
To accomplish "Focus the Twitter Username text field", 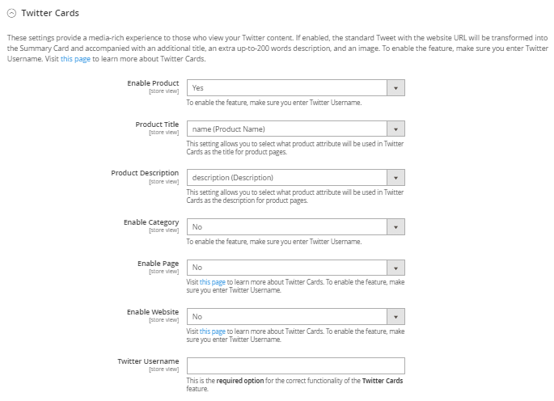I will click(x=295, y=365).
